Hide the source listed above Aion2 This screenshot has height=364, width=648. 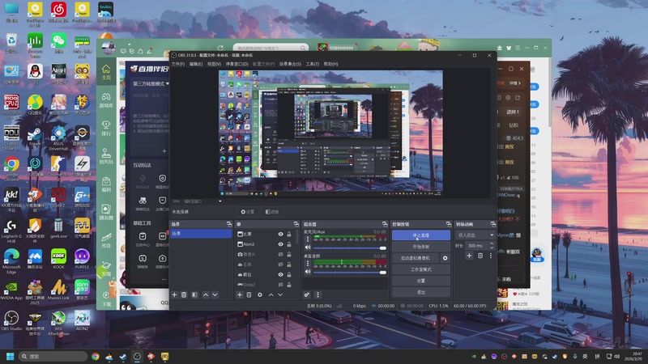[x=280, y=234]
